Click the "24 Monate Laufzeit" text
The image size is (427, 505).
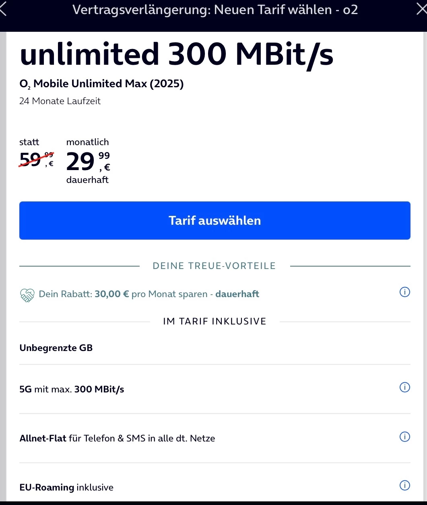60,101
